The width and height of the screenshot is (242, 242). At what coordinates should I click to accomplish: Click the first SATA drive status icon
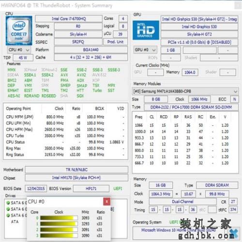(x=8, y=203)
